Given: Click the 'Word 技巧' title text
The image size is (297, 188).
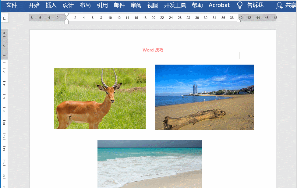Looking at the screenshot, I should coord(153,50).
